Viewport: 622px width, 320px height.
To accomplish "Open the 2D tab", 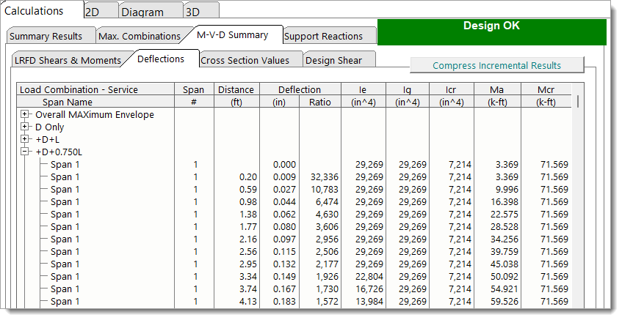I will pyautogui.click(x=101, y=11).
